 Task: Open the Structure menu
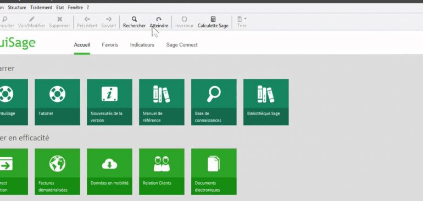point(17,8)
